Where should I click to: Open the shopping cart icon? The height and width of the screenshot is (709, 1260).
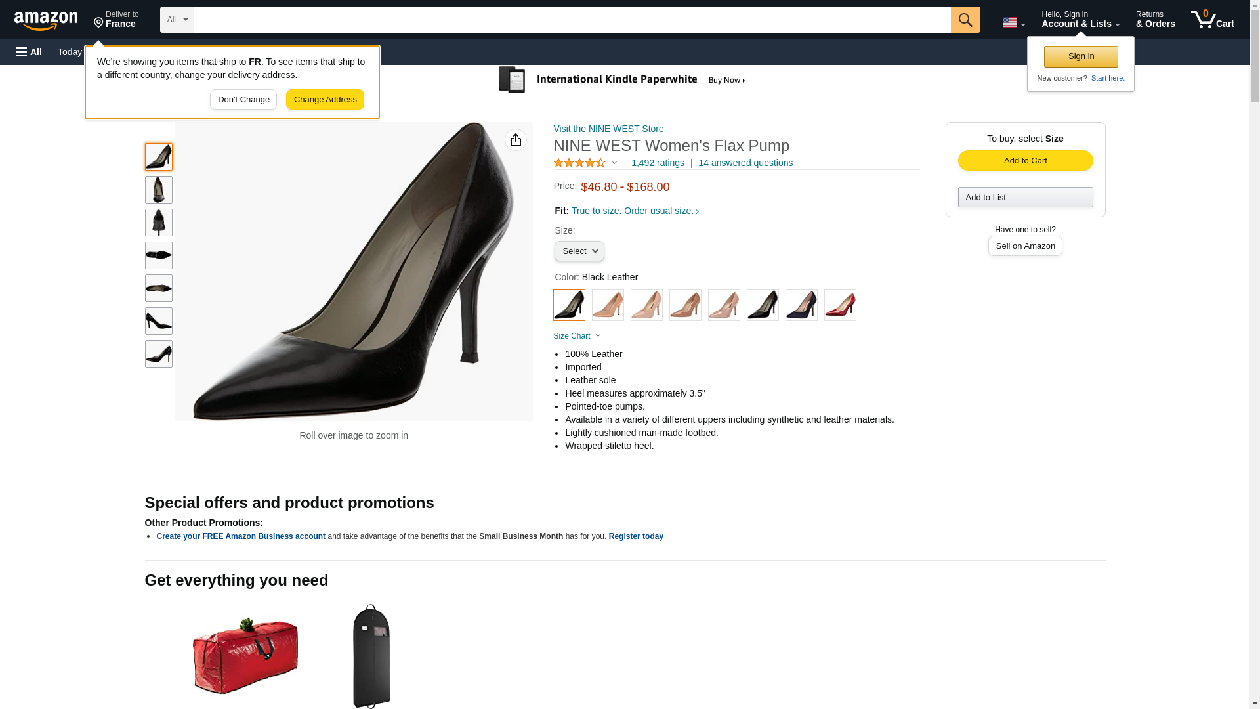point(1212,20)
